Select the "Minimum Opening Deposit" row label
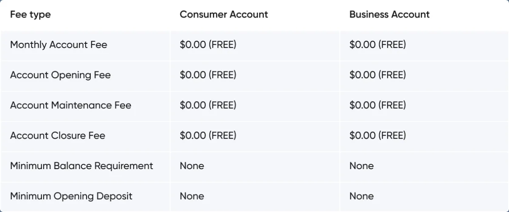509x212 pixels. point(71,196)
